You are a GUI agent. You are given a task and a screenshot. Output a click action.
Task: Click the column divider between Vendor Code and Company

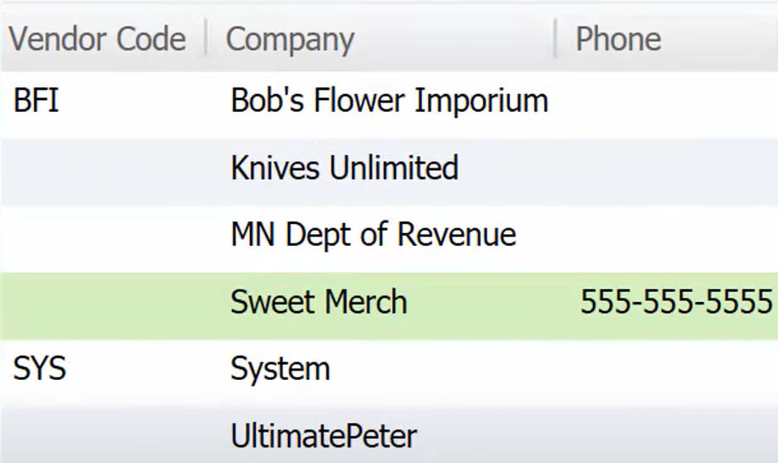click(205, 38)
